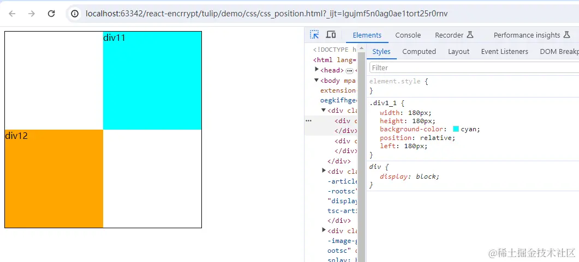The height and width of the screenshot is (262, 579).
Task: Click the div11 text label
Action: click(115, 38)
